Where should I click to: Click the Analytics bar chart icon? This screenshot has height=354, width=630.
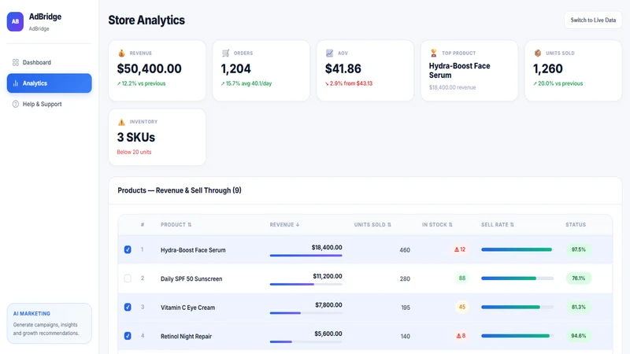click(16, 83)
